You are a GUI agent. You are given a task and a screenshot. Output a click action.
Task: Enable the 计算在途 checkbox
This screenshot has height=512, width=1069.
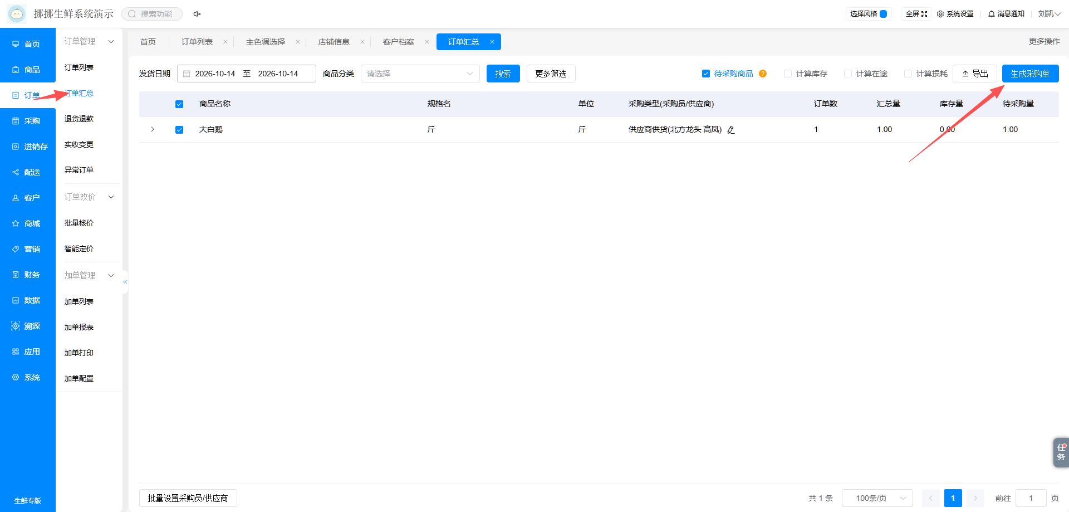pyautogui.click(x=848, y=74)
